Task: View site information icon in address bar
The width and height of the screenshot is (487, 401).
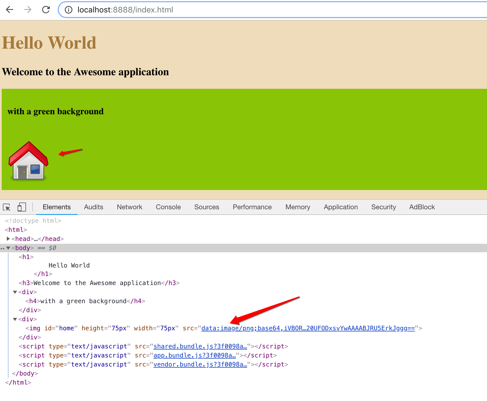Action: pos(68,10)
